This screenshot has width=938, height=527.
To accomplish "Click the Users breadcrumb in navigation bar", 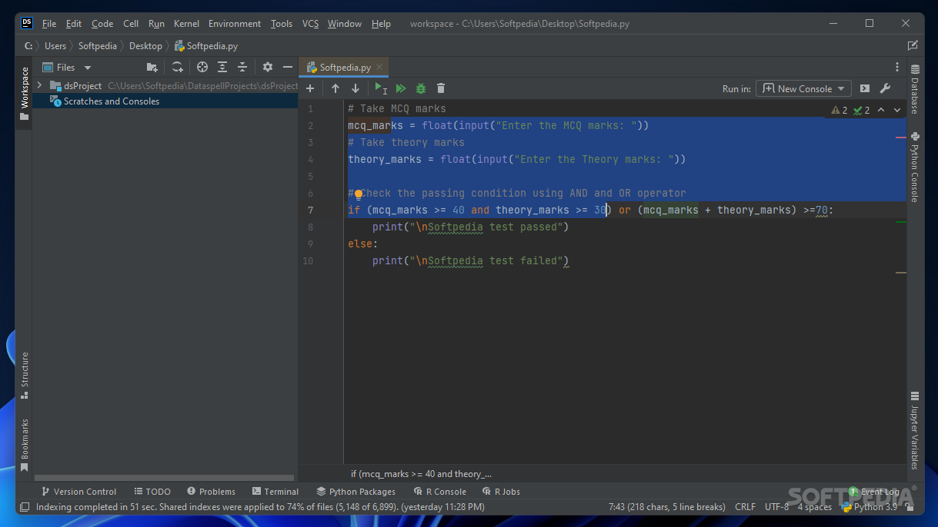I will pyautogui.click(x=55, y=46).
